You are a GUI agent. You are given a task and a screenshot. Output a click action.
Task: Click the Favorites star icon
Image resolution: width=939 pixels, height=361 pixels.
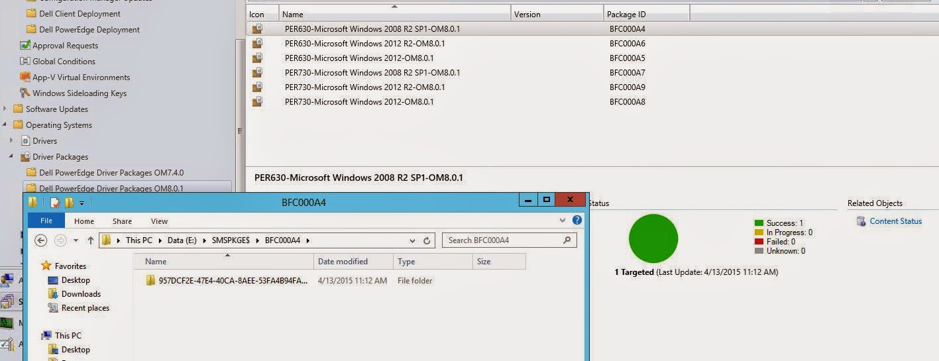pos(46,266)
